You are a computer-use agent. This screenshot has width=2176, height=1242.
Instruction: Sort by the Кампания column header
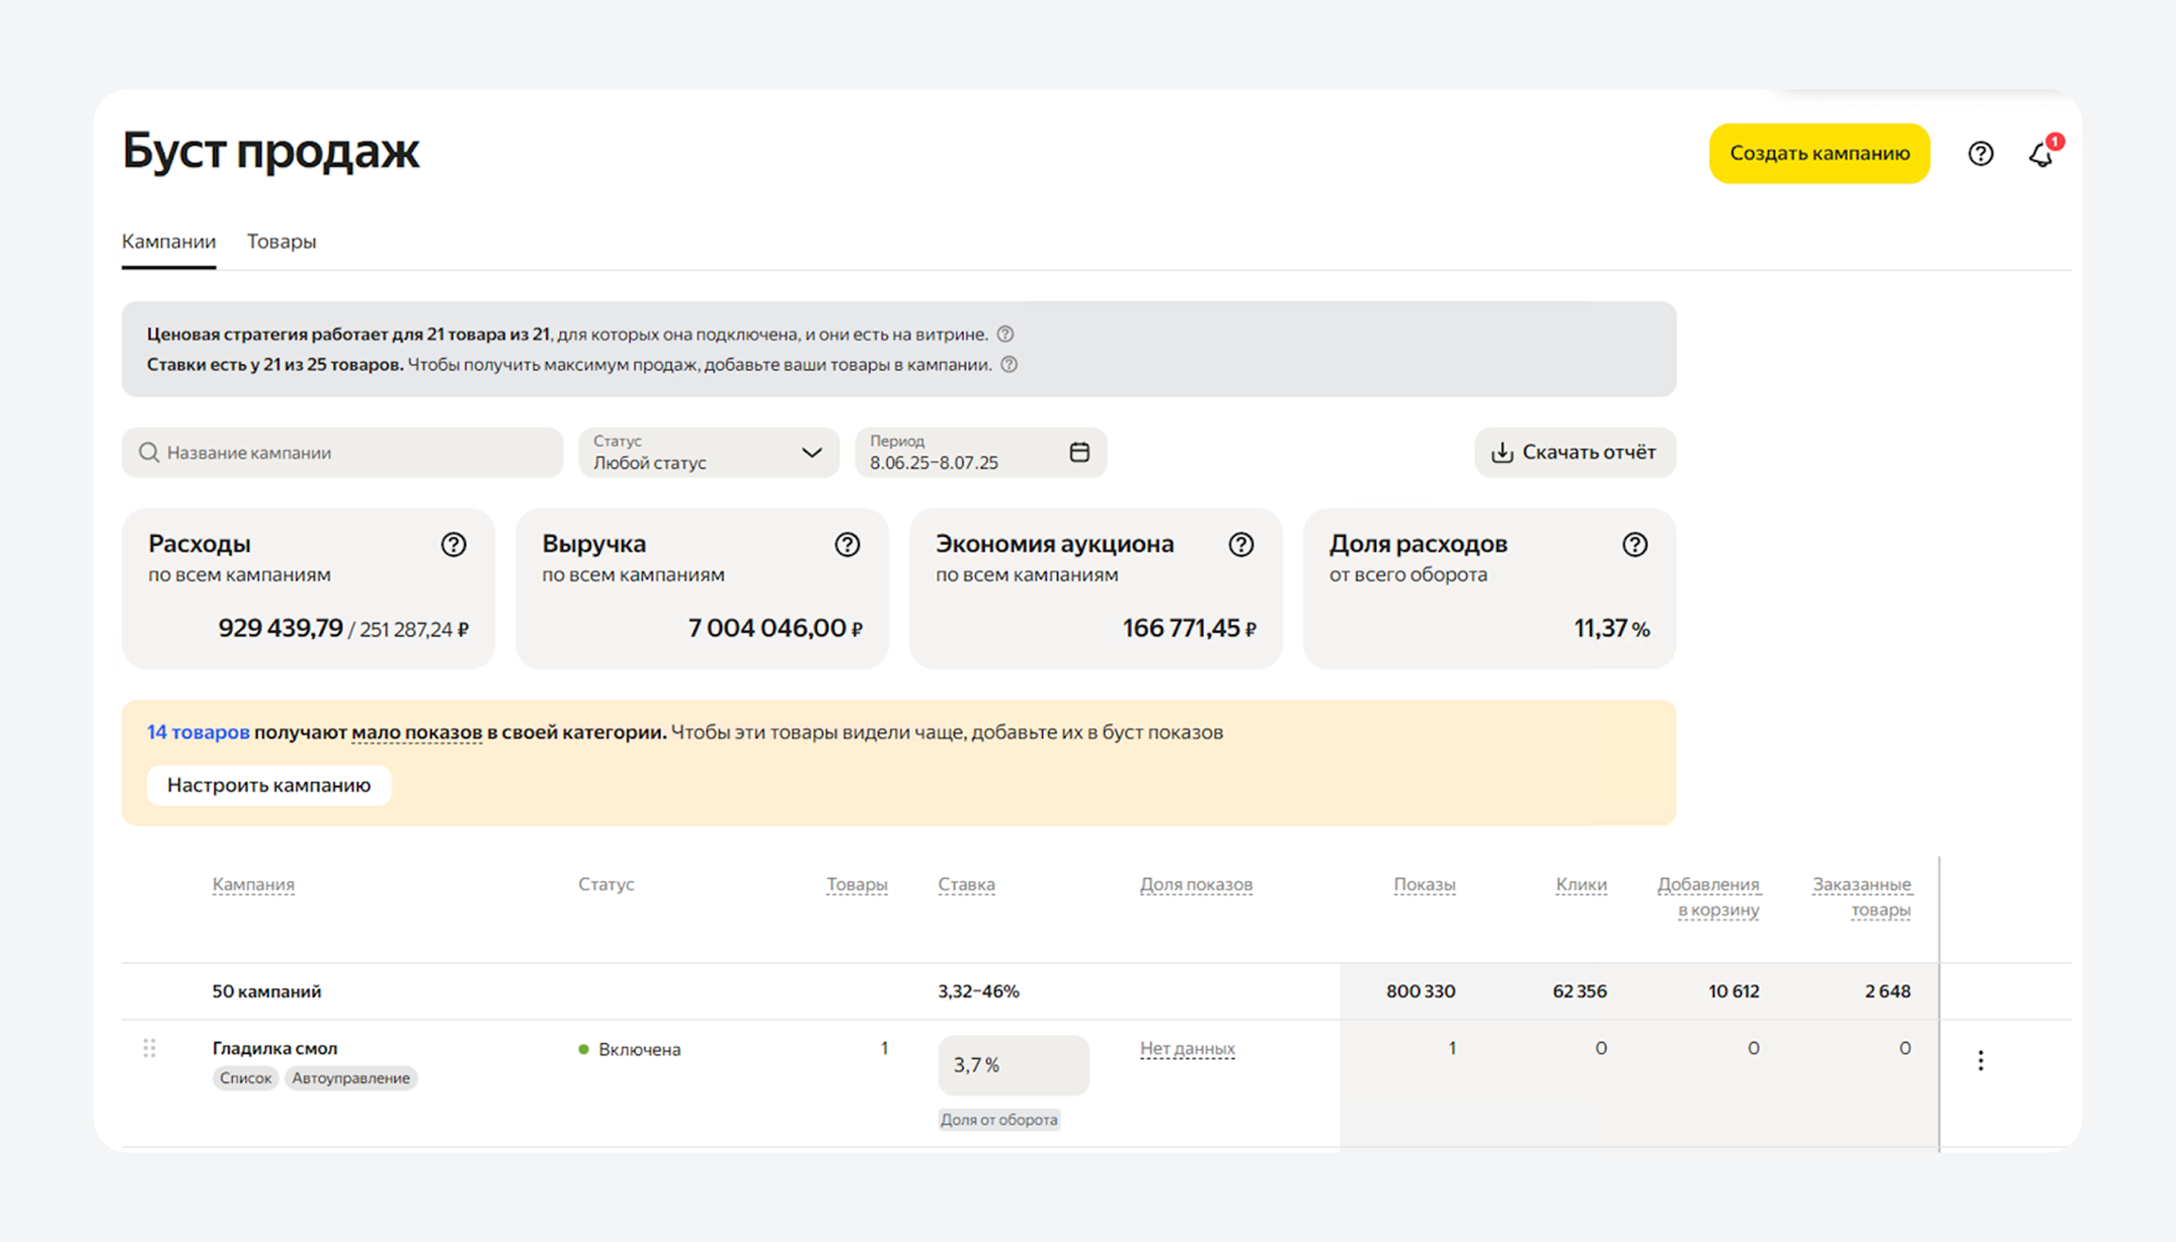point(253,884)
